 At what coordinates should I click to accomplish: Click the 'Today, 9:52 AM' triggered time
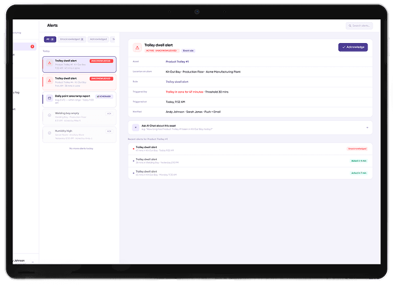[175, 102]
